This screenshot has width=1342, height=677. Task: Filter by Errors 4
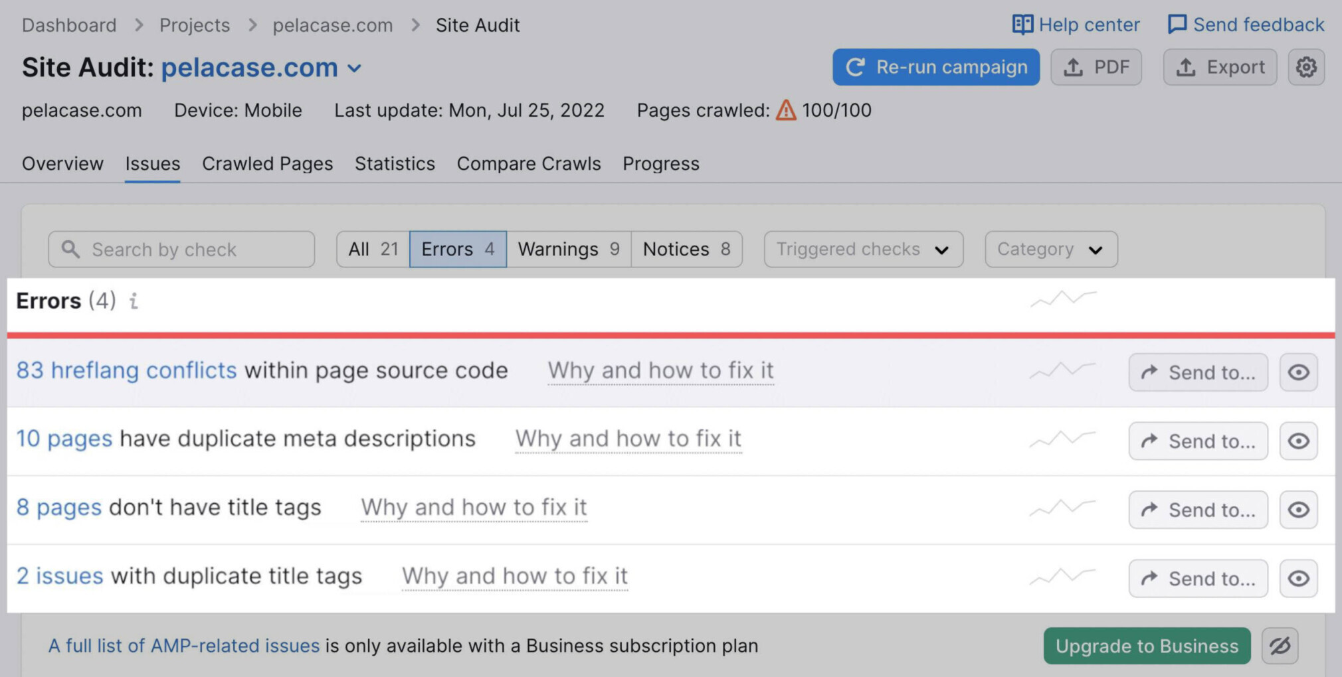tap(458, 250)
